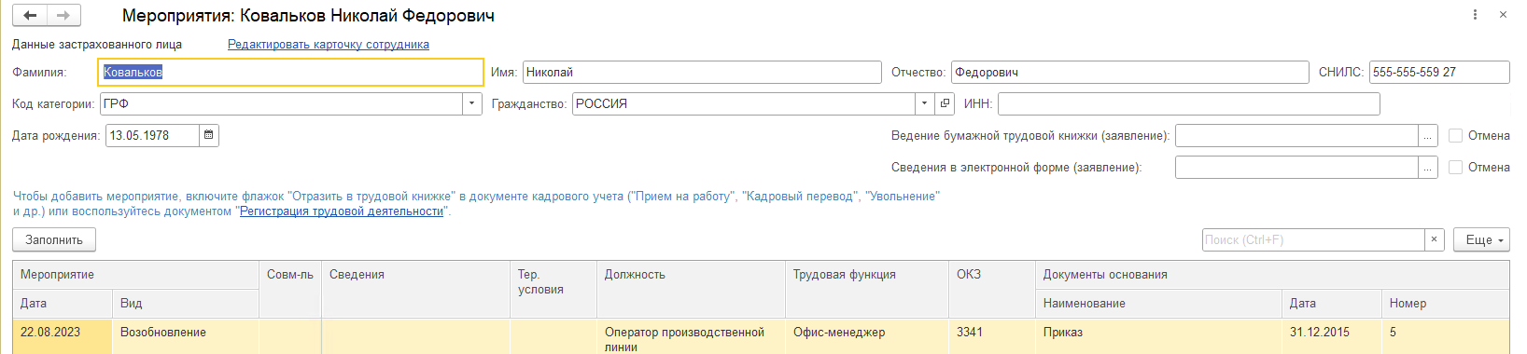1527x354 pixels.
Task: Click the Заполнить button
Action: point(54,239)
